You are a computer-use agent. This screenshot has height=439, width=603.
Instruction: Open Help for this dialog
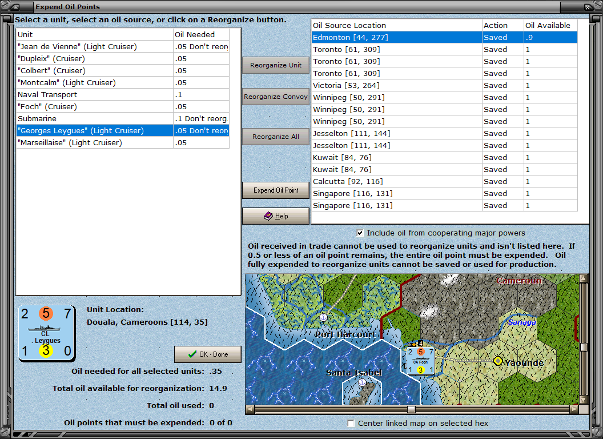pos(276,216)
